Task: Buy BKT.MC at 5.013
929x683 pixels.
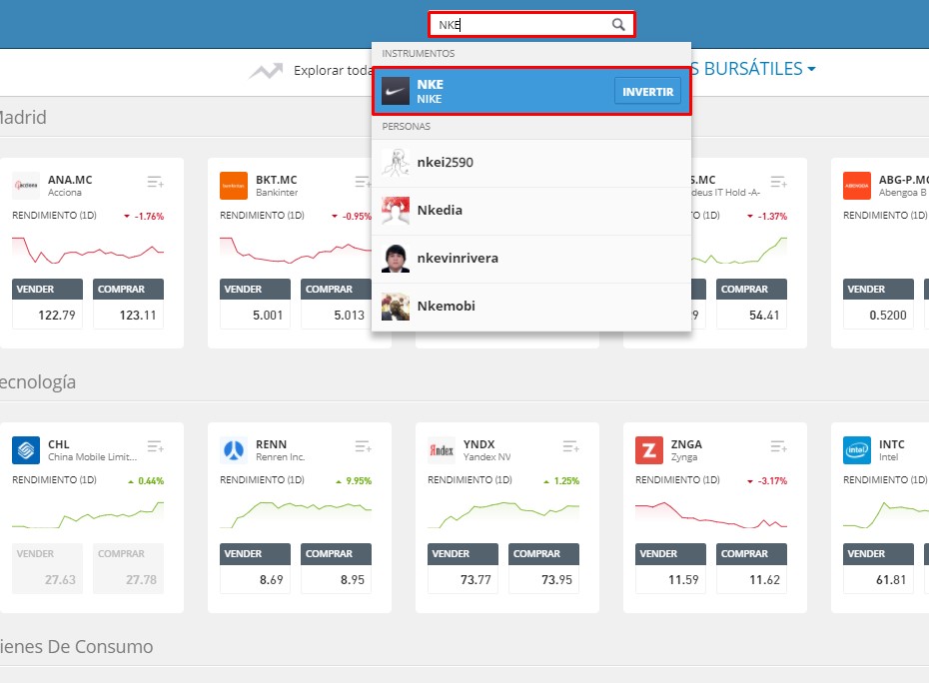Action: (336, 304)
